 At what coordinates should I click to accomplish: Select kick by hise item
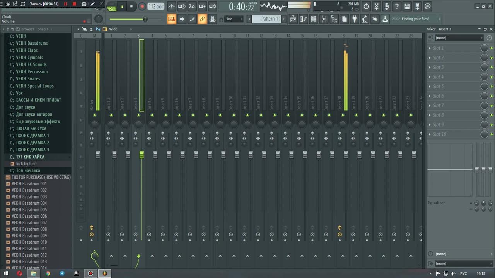coord(26,164)
